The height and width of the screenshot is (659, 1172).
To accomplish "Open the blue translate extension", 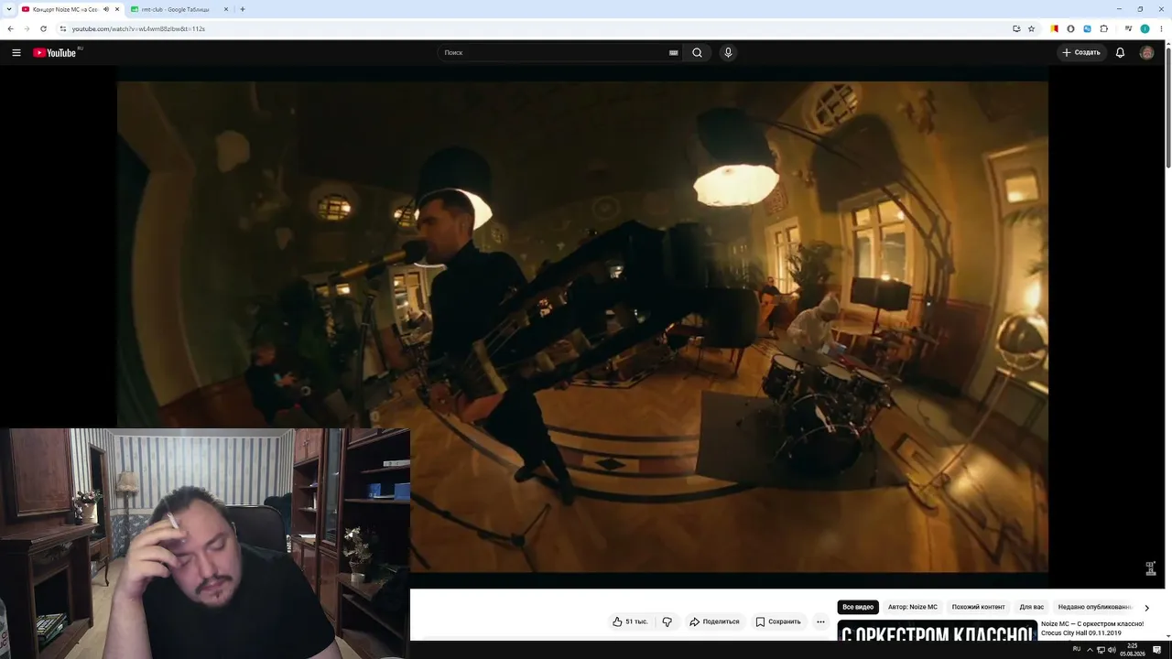I will click(1087, 28).
